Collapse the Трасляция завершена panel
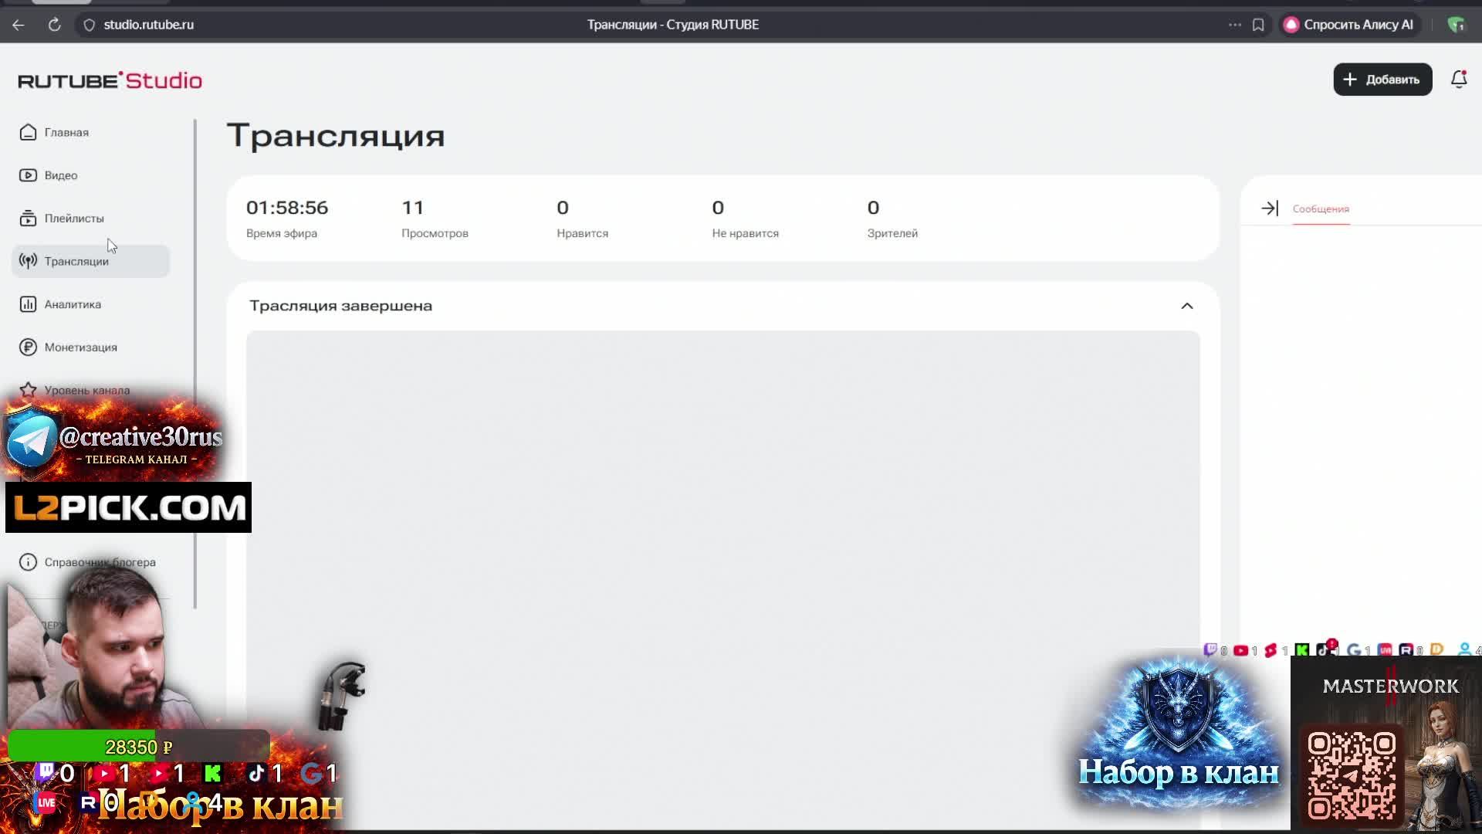The width and height of the screenshot is (1482, 834). click(1186, 306)
